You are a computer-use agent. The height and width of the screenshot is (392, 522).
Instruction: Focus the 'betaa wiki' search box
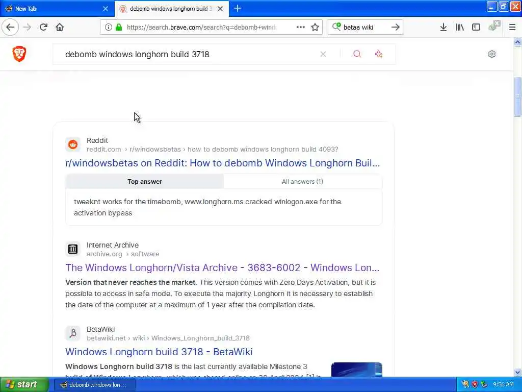[x=364, y=28]
